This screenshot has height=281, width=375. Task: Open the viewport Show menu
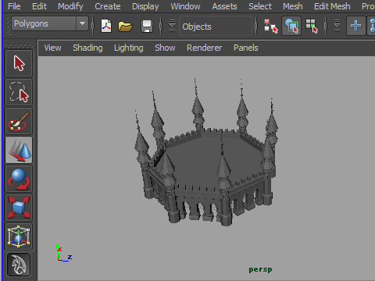(x=165, y=48)
